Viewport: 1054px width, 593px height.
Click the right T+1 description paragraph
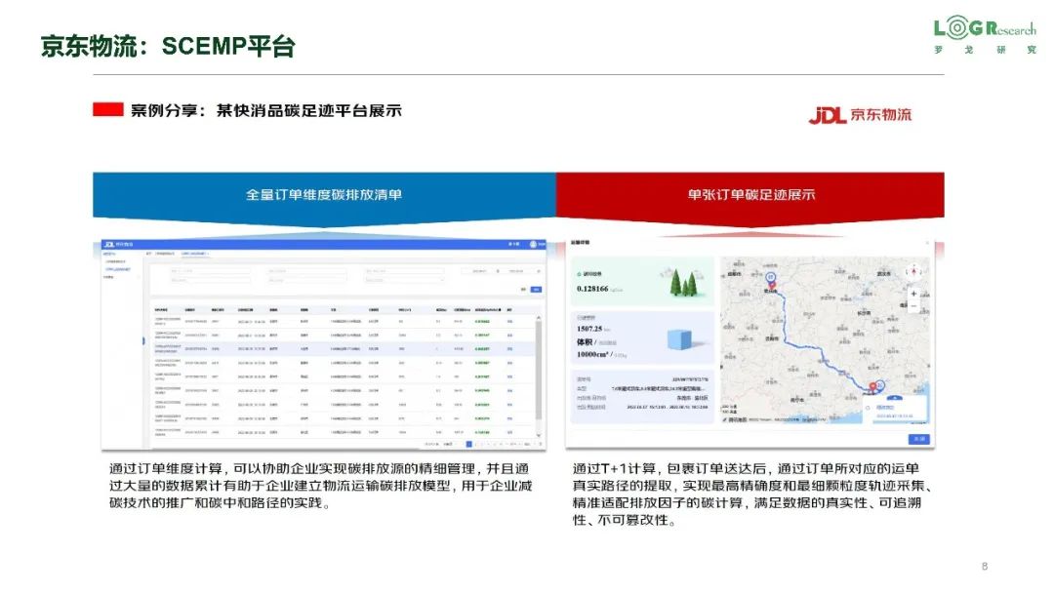point(750,494)
